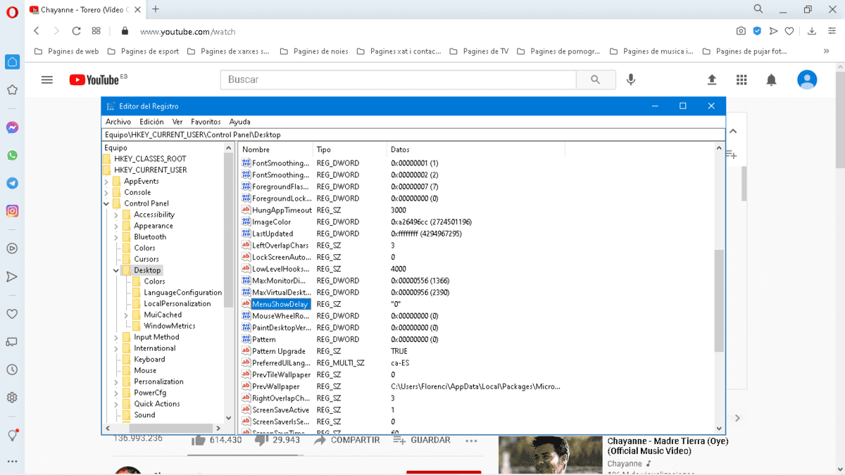The image size is (845, 475).
Task: Click the registry address path bar
Action: [x=413, y=134]
